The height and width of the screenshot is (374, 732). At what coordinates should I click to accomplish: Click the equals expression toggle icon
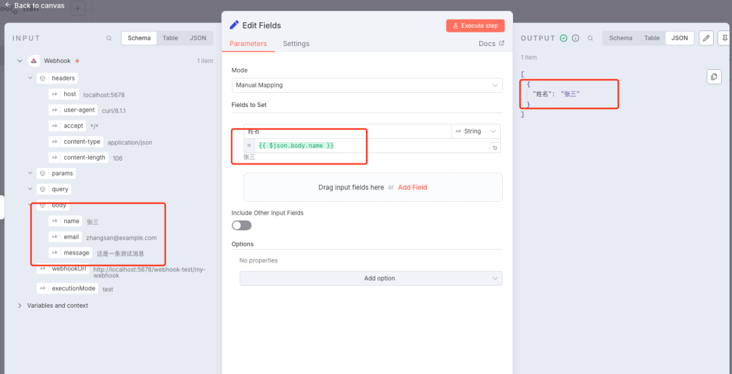click(249, 146)
